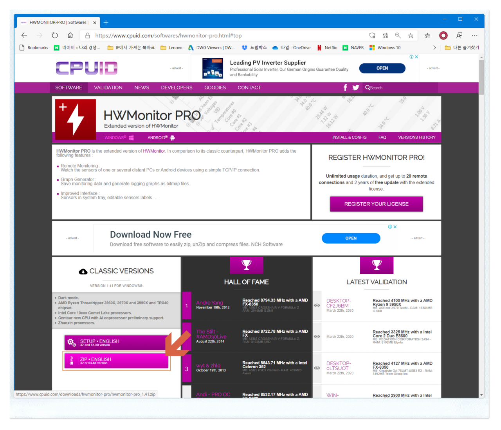Screen dimensions: 501x430
Task: Open the 드랍박스 bookmark
Action: 254,48
